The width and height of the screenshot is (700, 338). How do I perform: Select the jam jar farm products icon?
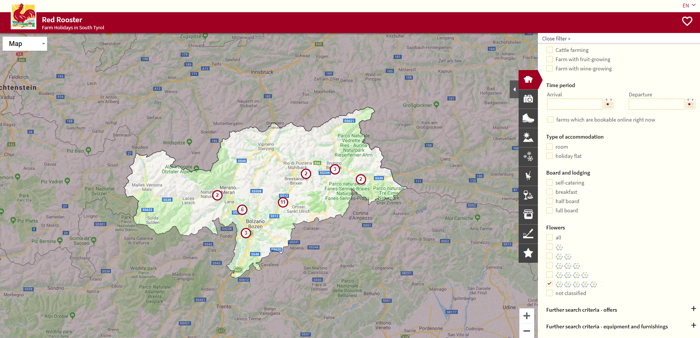tap(528, 215)
